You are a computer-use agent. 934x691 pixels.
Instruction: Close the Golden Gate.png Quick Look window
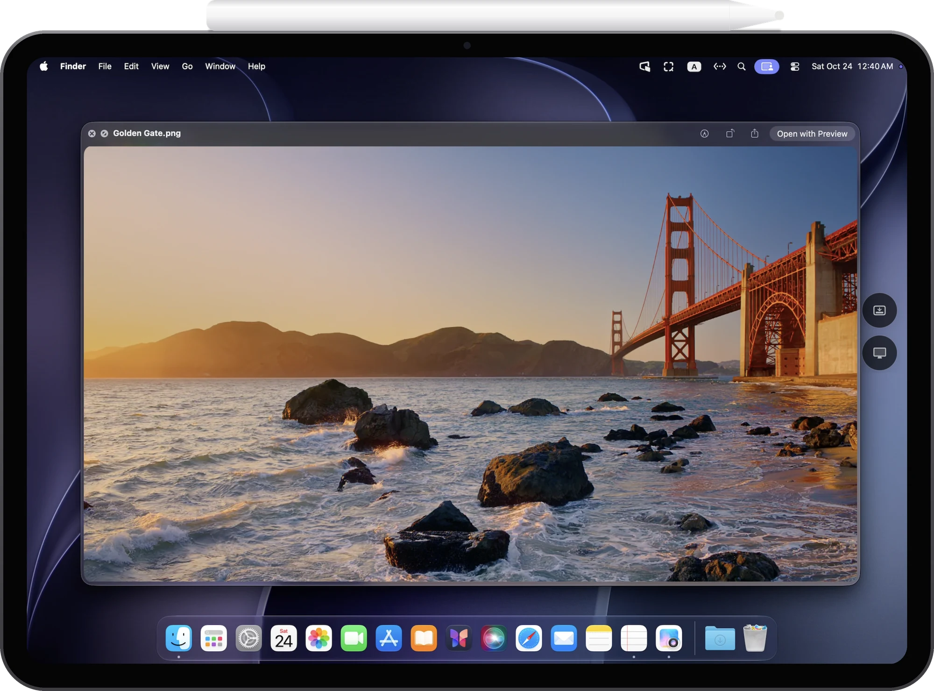point(92,134)
